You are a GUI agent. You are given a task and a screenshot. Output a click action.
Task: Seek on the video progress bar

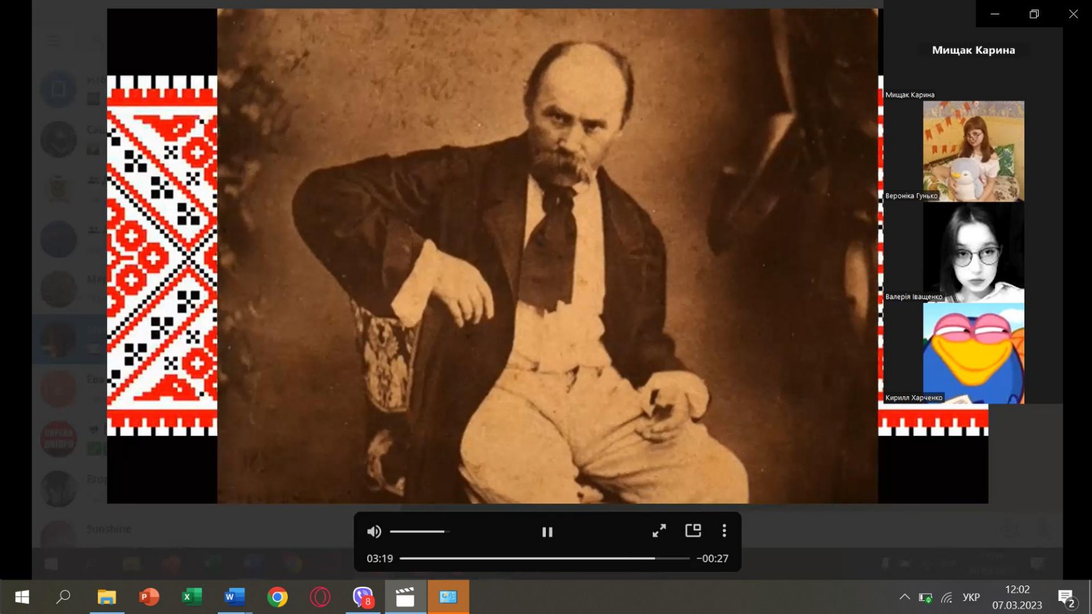click(x=544, y=558)
